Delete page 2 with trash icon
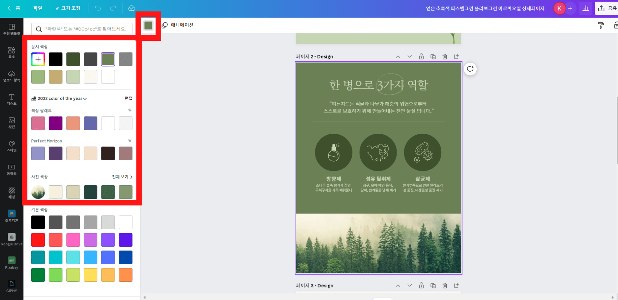This screenshot has width=618, height=300. (445, 57)
